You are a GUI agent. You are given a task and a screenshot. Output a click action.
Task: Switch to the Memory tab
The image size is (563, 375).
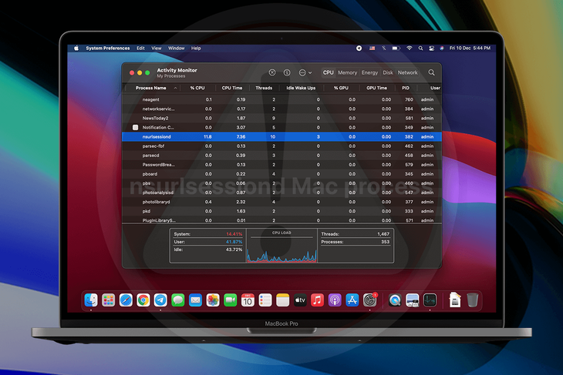click(347, 72)
